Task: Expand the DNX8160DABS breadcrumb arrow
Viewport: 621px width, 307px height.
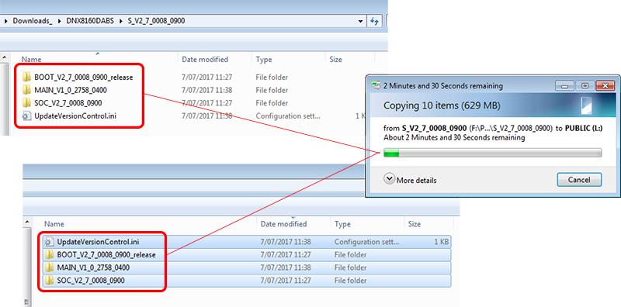Action: pyautogui.click(x=121, y=21)
